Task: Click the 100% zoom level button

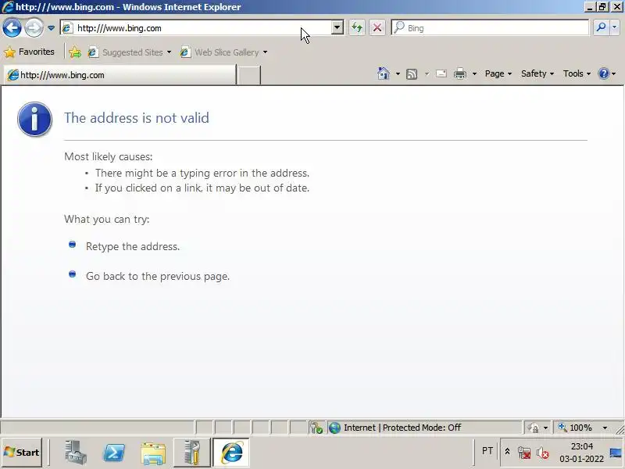Action: tap(575, 428)
